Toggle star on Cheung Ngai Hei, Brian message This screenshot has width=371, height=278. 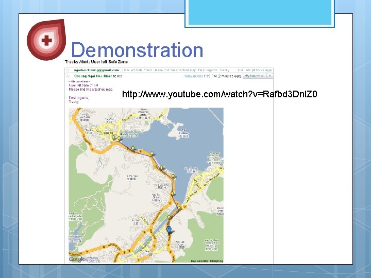(x=68, y=76)
